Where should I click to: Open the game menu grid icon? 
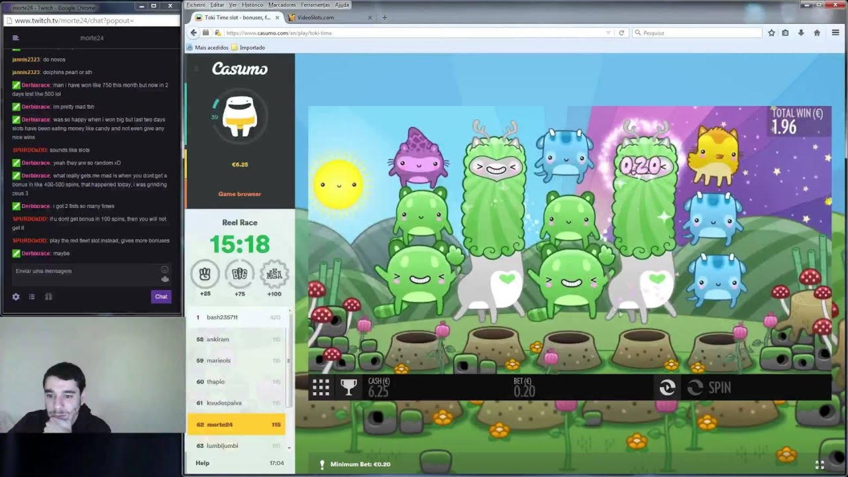(321, 388)
